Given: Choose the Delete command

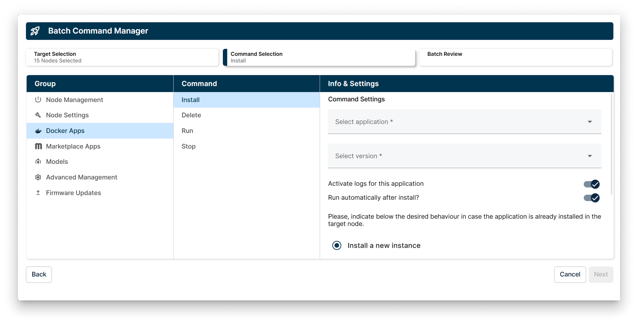Looking at the screenshot, I should click(x=191, y=115).
